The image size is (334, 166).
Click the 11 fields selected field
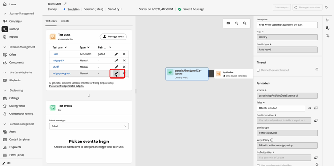pyautogui.click(x=281, y=108)
